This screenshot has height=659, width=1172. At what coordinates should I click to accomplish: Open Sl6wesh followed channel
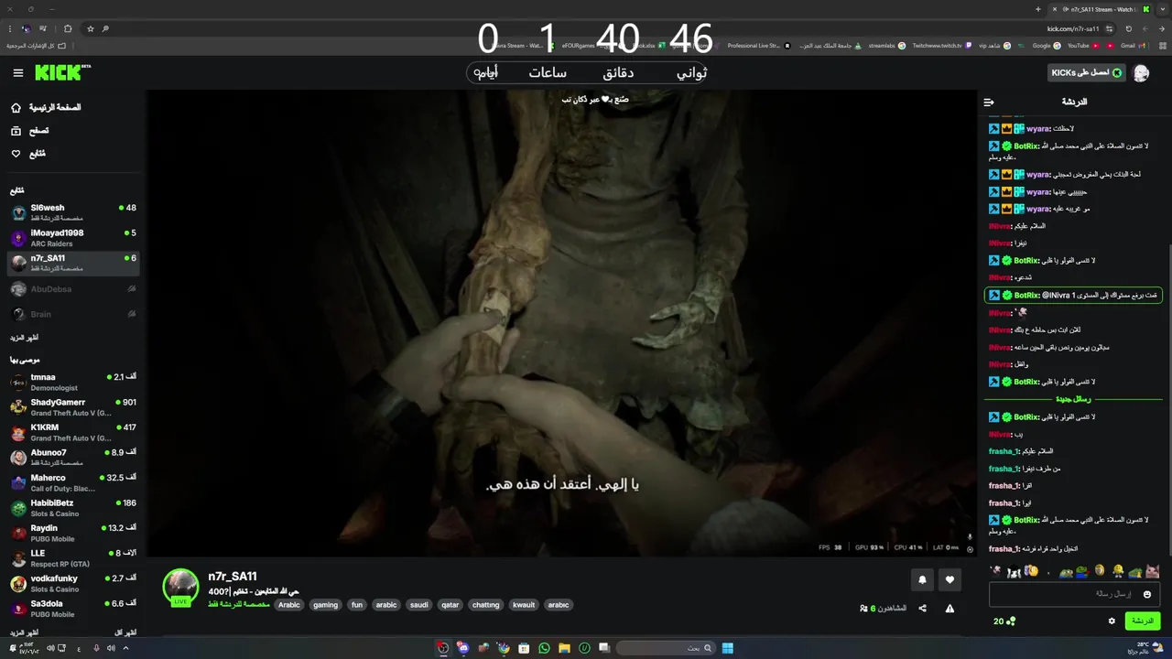point(73,212)
